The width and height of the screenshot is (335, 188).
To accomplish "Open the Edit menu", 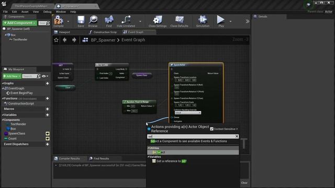I will coord(14,11).
